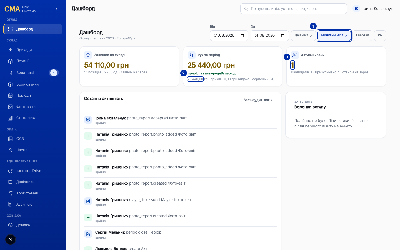Click the Від date field value 01.08.2026
The height and width of the screenshot is (250, 400).
224,36
